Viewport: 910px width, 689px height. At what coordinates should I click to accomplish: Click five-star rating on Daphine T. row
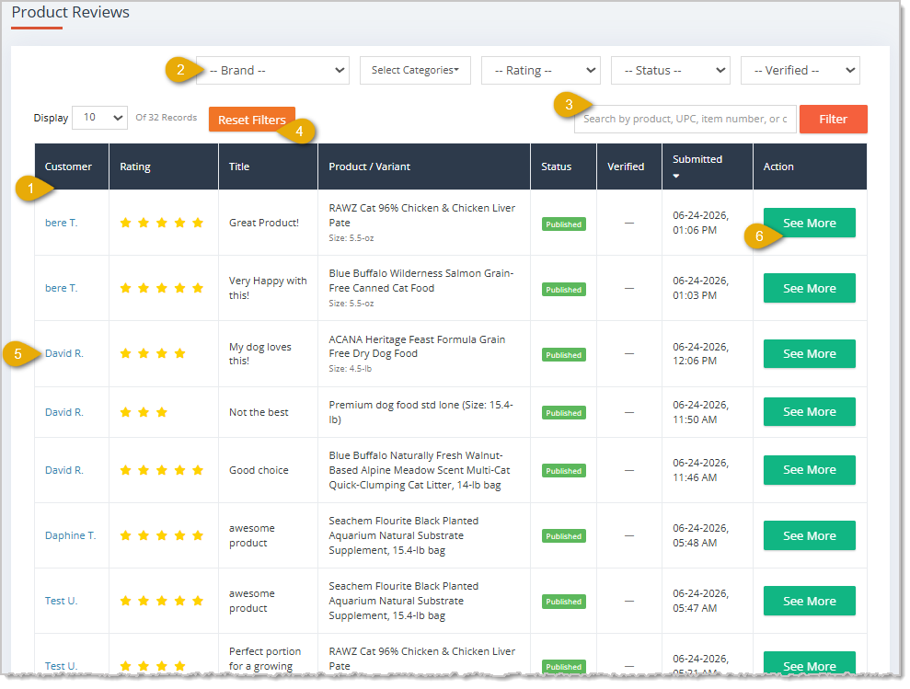(161, 535)
